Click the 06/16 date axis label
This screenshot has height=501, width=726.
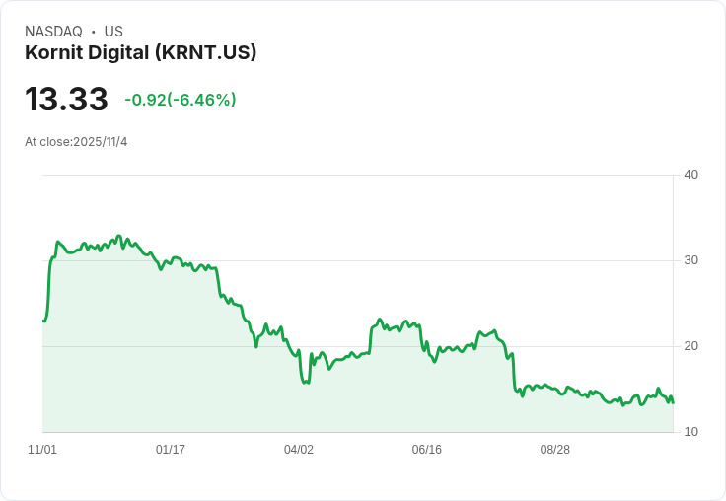click(x=426, y=449)
